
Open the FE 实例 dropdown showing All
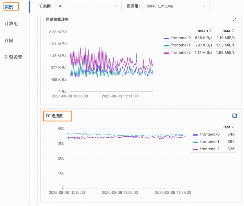pos(88,6)
